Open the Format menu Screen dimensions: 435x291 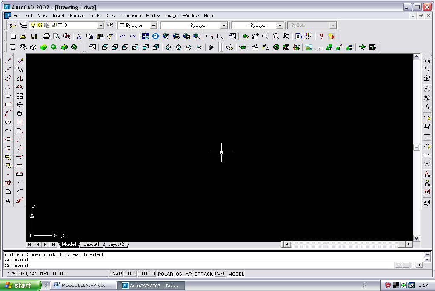coord(77,16)
